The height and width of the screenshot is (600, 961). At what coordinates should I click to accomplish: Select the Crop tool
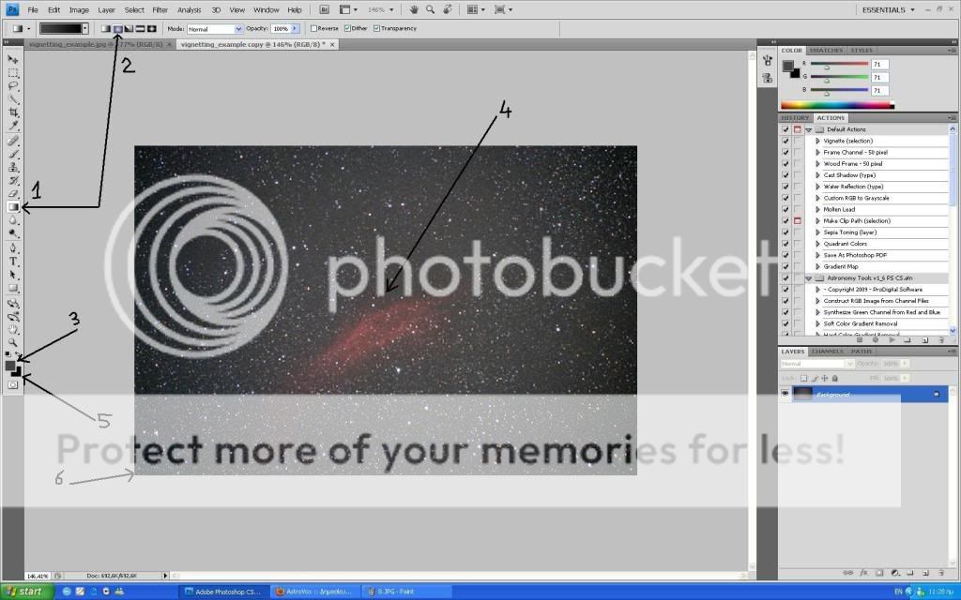pos(13,112)
